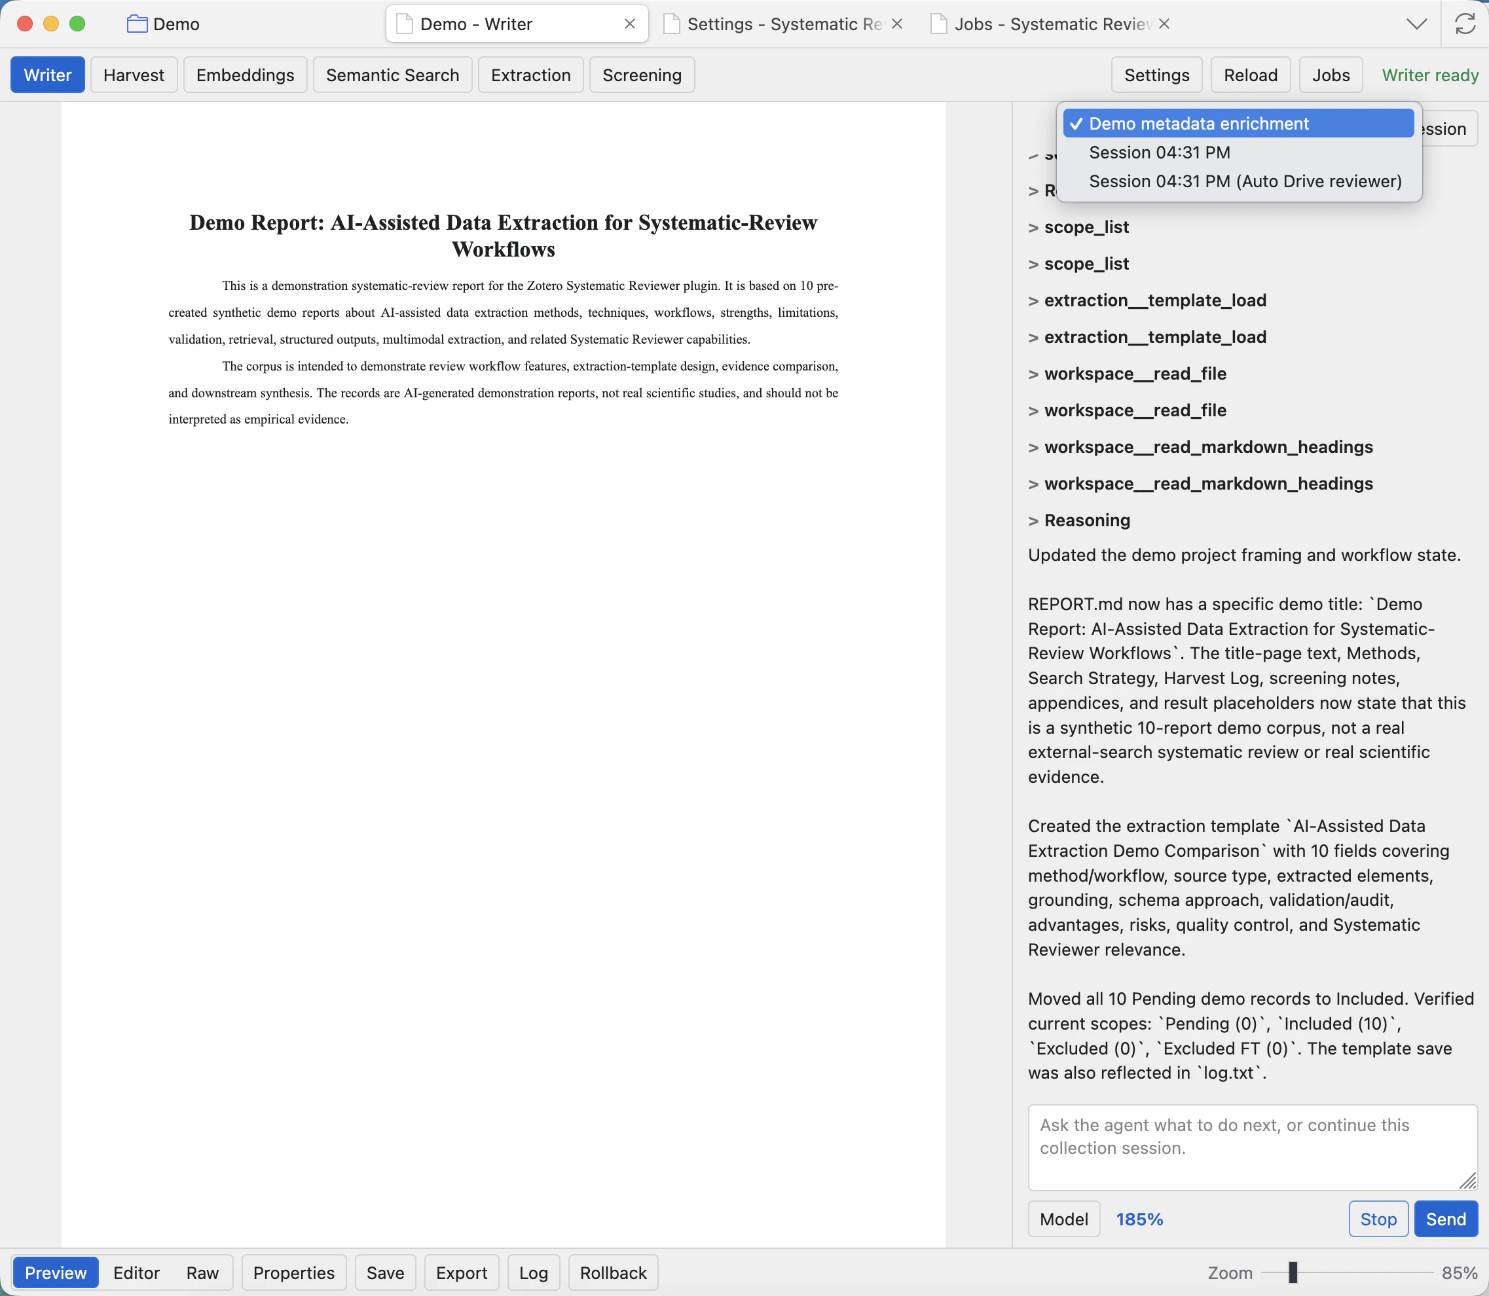
Task: Click the document icon on Jobs tab
Action: 938,24
